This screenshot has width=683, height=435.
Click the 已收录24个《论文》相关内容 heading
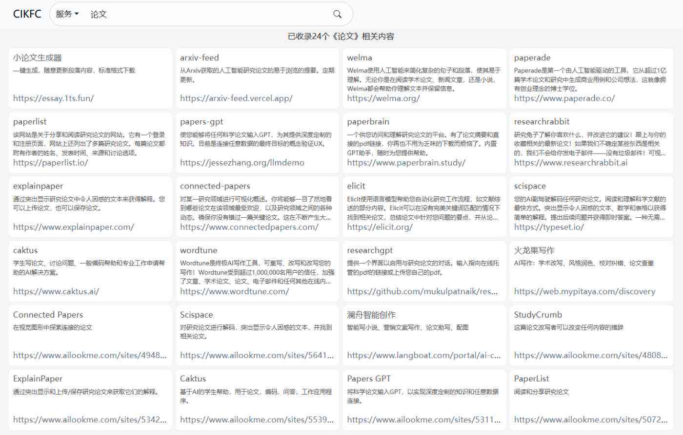point(341,37)
